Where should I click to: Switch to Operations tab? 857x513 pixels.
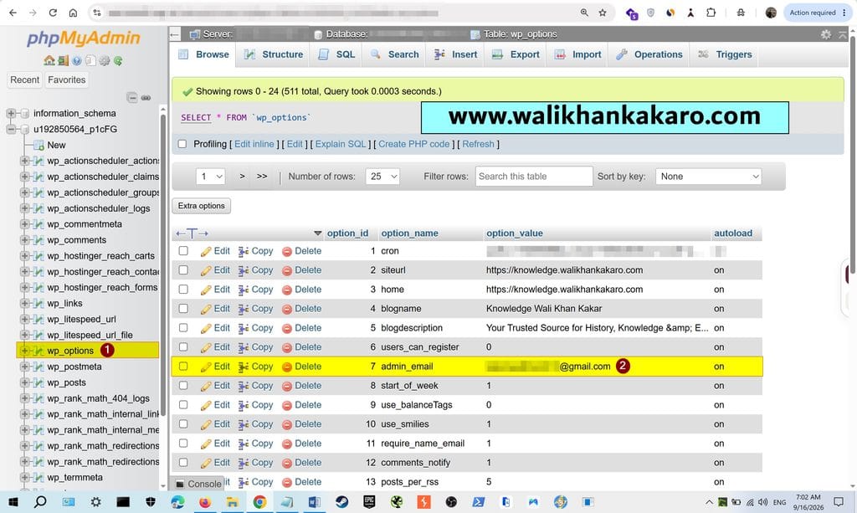pyautogui.click(x=649, y=54)
